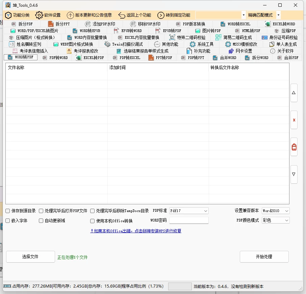Image resolution: width=306 pixels, height=294 pixels.
Task: Click the WPS repair link
Action: (135, 231)
